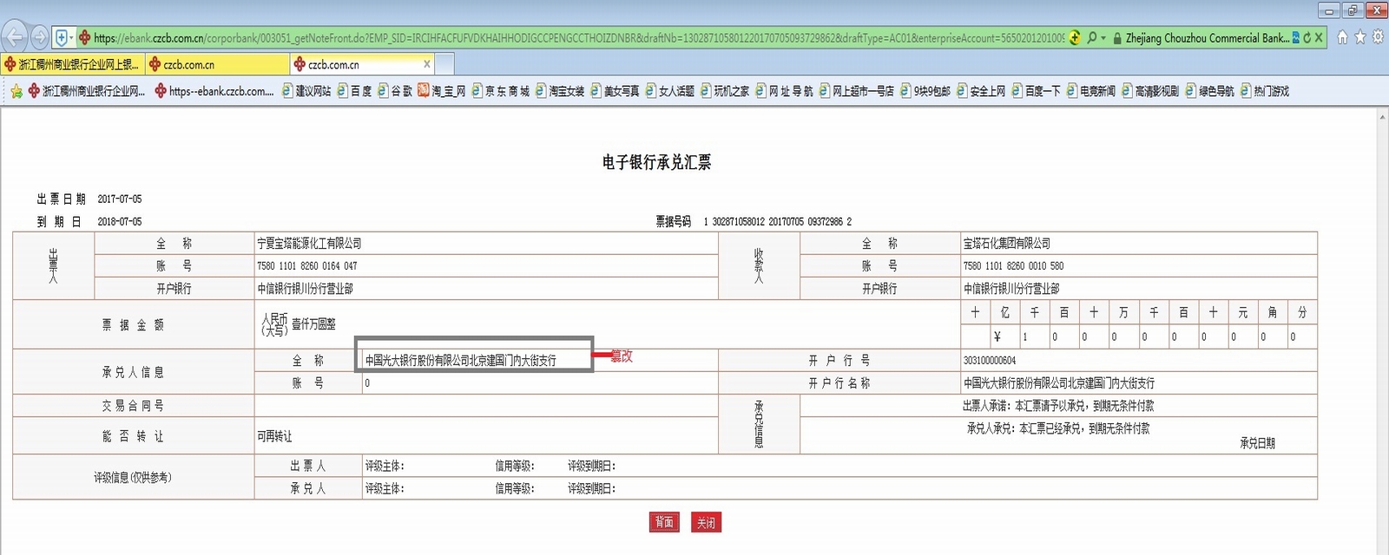Click the add-to-favorites-bar star icon

click(x=16, y=91)
